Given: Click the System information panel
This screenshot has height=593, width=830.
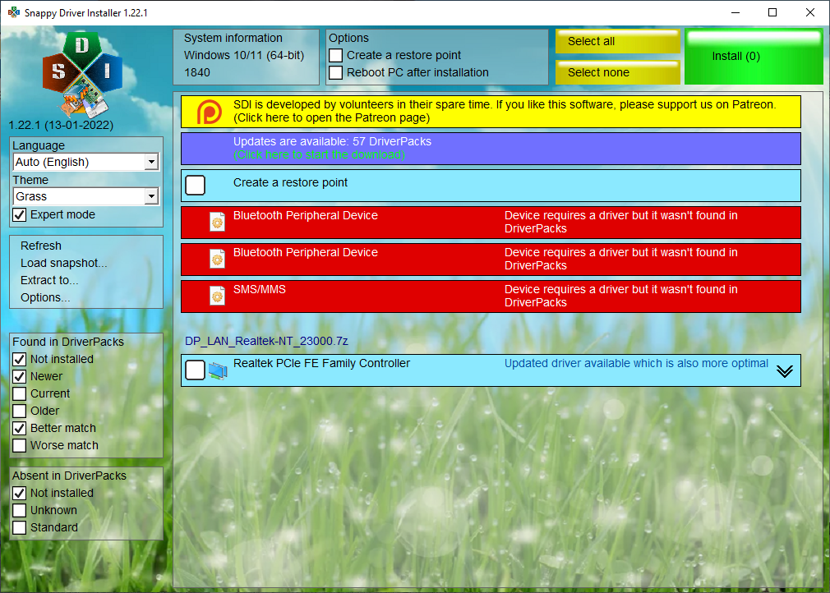Looking at the screenshot, I should pos(247,57).
